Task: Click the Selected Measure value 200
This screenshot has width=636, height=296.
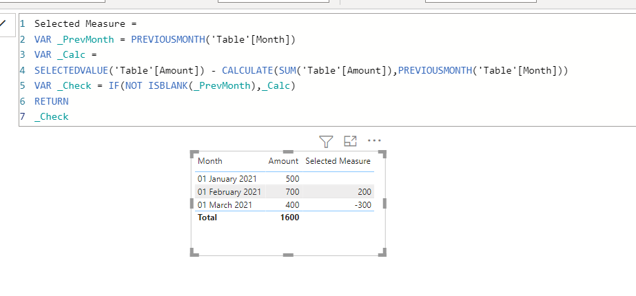Action: tap(365, 192)
